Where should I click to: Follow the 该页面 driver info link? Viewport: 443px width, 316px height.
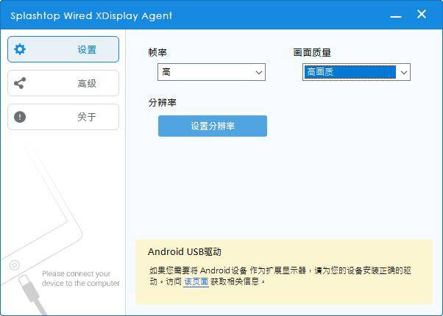tap(196, 281)
